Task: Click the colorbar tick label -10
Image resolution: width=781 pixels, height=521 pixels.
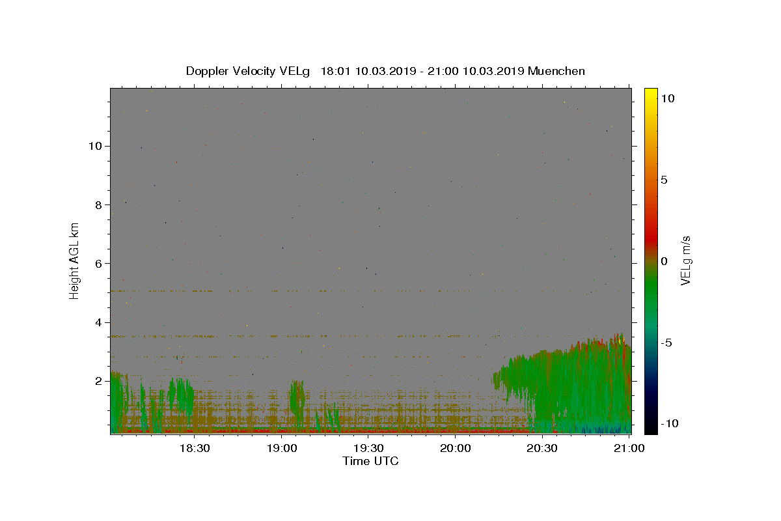Action: pos(668,423)
